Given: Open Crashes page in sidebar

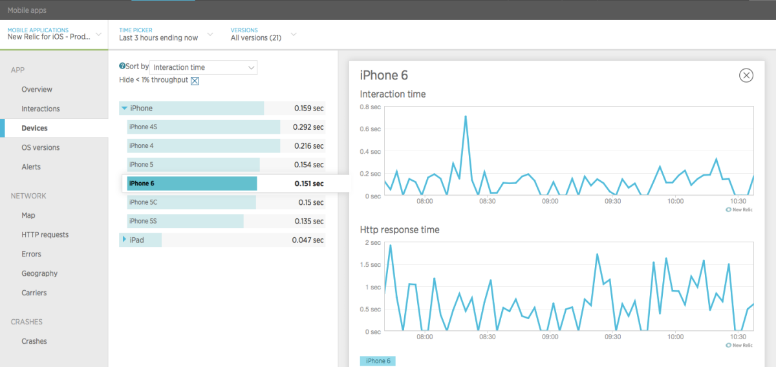Looking at the screenshot, I should pos(34,341).
